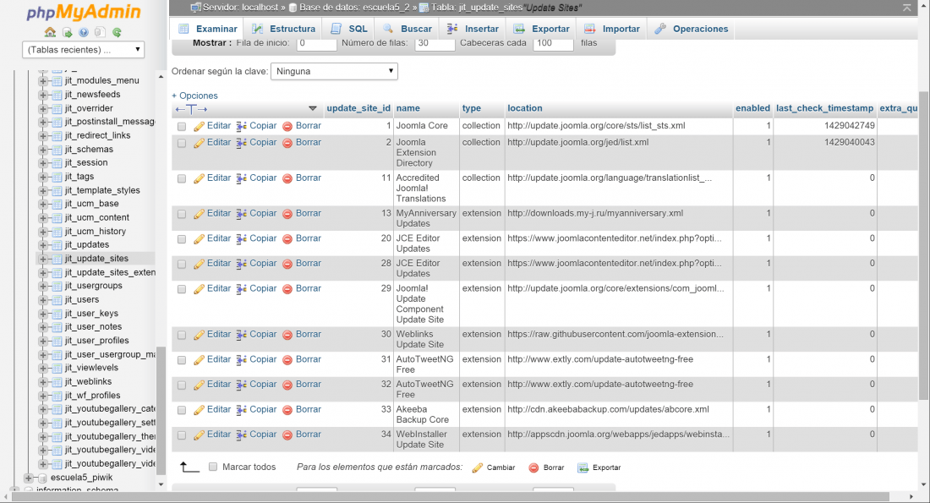Sort by last_check_timestamp column header
930x503 pixels.
824,108
